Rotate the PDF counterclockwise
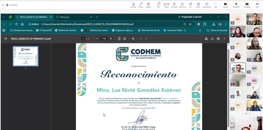 pos(125,39)
